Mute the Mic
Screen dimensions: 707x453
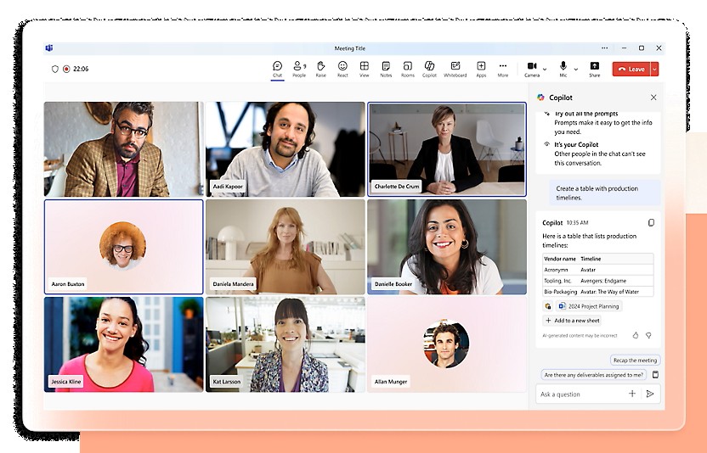563,70
